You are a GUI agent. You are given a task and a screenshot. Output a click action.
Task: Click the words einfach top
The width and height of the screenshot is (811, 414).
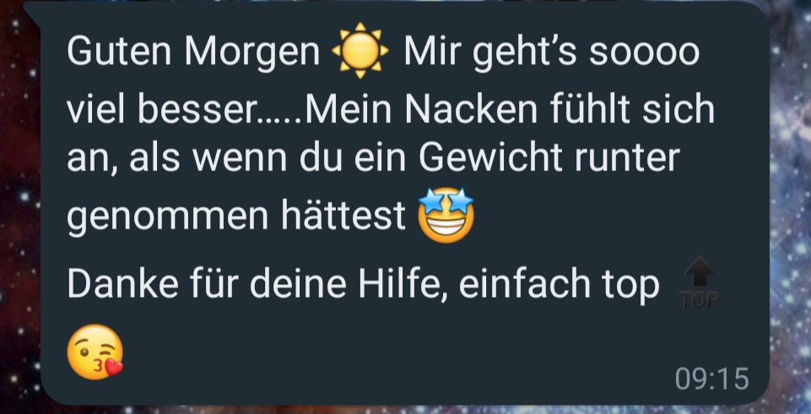(x=560, y=285)
